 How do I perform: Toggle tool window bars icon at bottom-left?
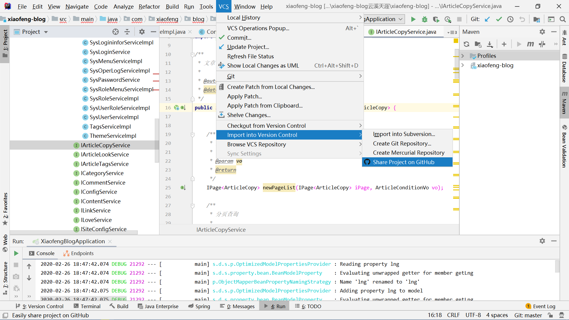[x=5, y=315]
